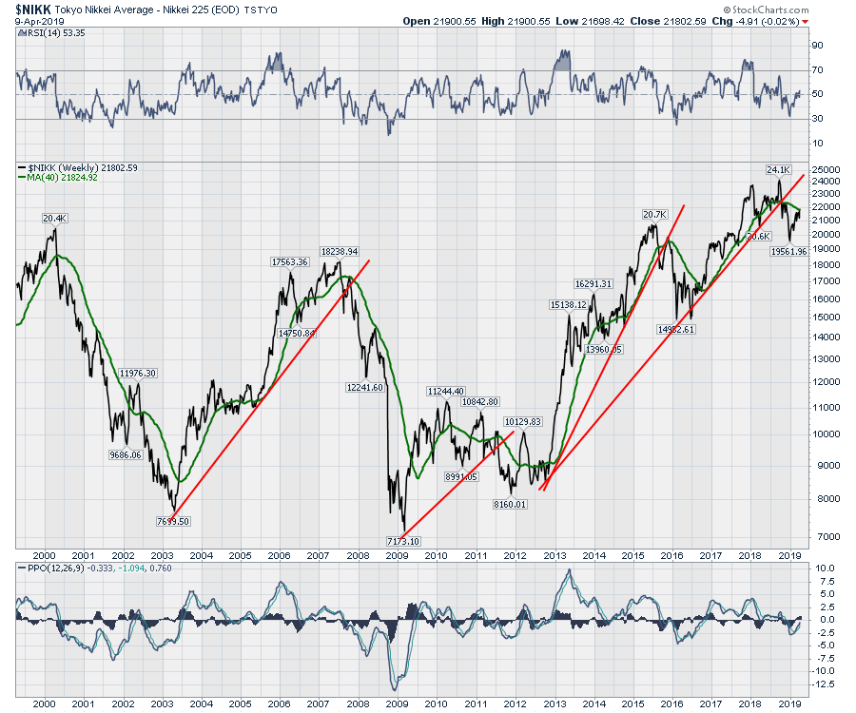Click the 7000 price axis label

coord(828,537)
